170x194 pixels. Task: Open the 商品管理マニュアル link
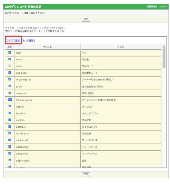point(157,7)
